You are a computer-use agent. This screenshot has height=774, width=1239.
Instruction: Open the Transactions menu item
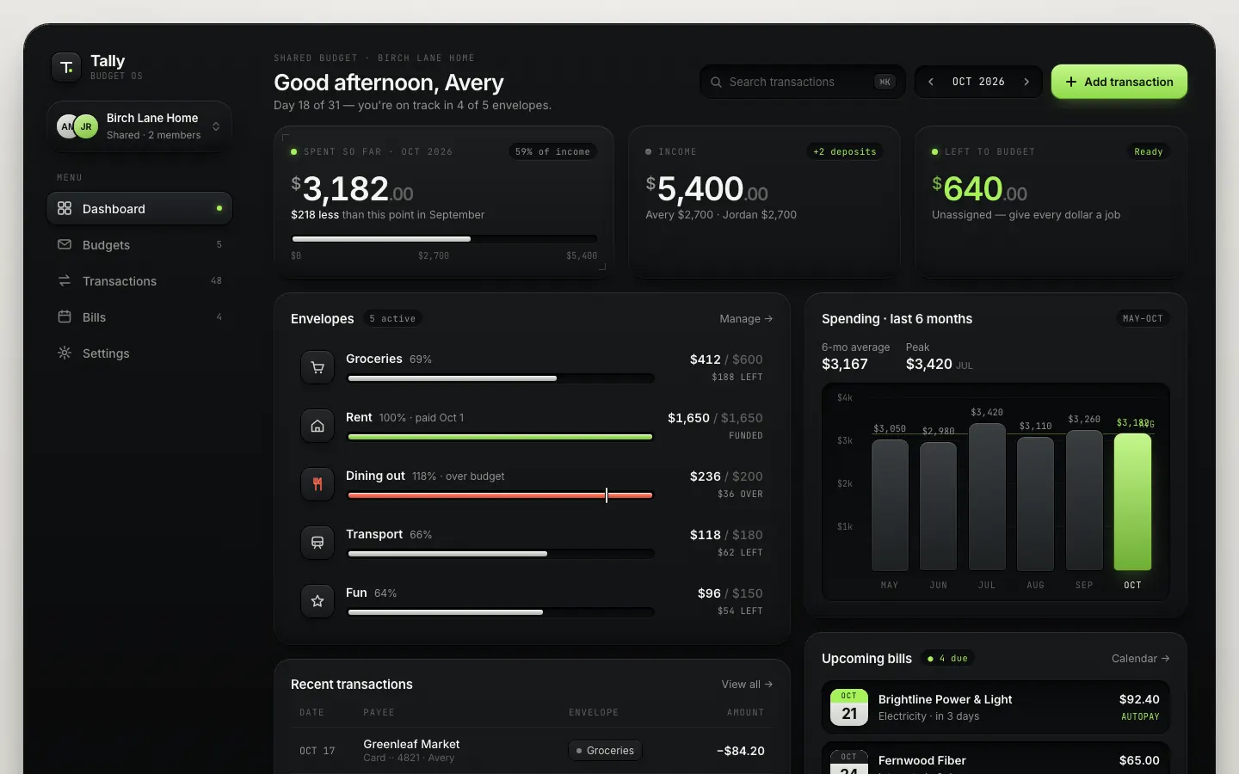tap(139, 280)
